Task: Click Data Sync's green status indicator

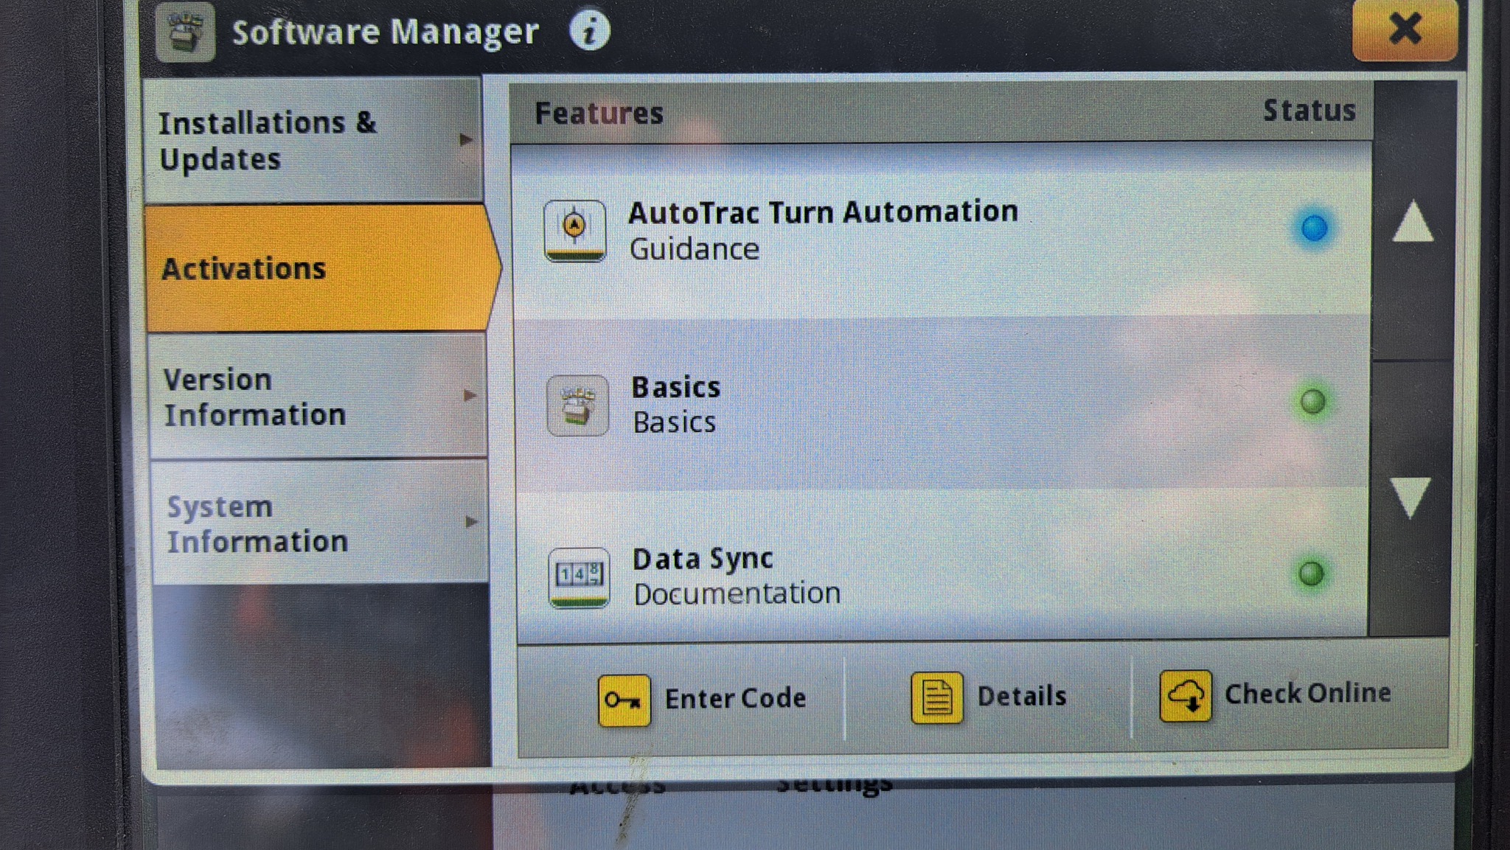Action: pyautogui.click(x=1311, y=574)
